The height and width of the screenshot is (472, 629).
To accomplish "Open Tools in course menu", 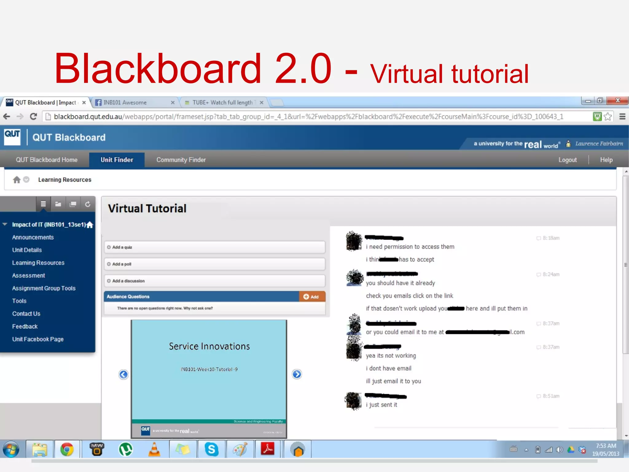I will click(19, 301).
